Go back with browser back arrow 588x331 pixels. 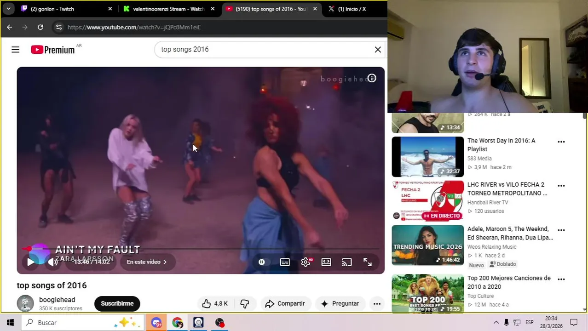pyautogui.click(x=10, y=27)
